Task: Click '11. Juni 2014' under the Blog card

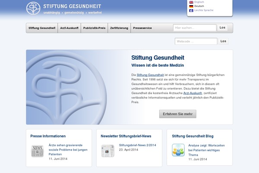Action: tap(198, 159)
